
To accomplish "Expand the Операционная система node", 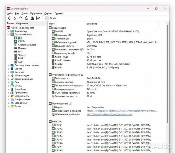I will click(8, 65).
